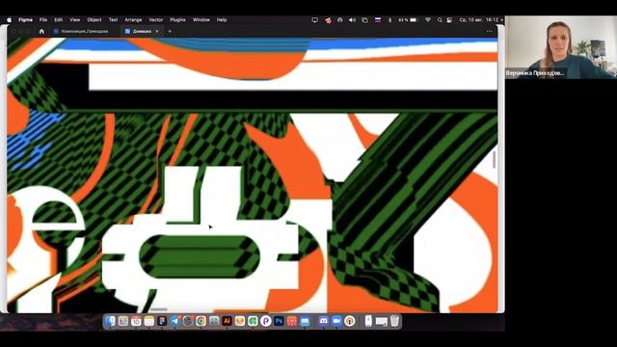Open Sketch from the Dock
The height and width of the screenshot is (347, 617).
(240, 321)
